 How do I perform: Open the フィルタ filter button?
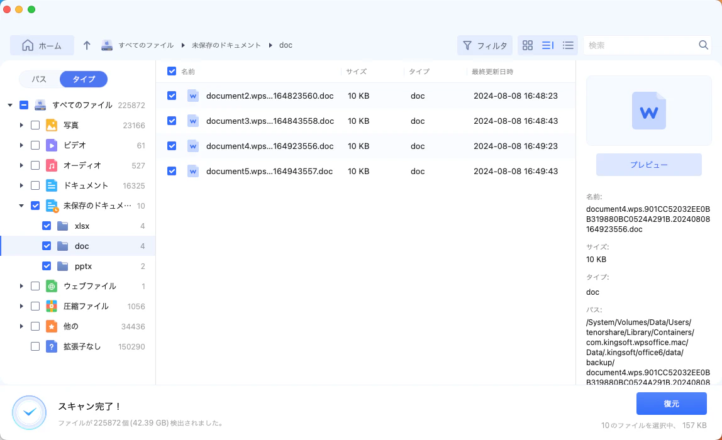tap(485, 45)
